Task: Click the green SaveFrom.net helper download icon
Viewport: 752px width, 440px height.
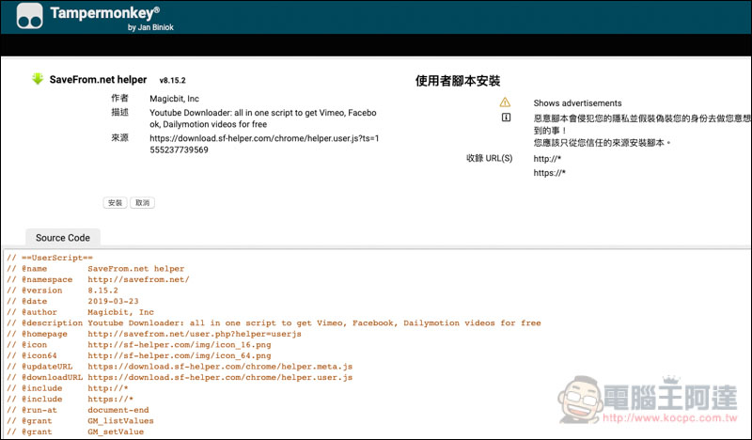Action: pos(37,80)
